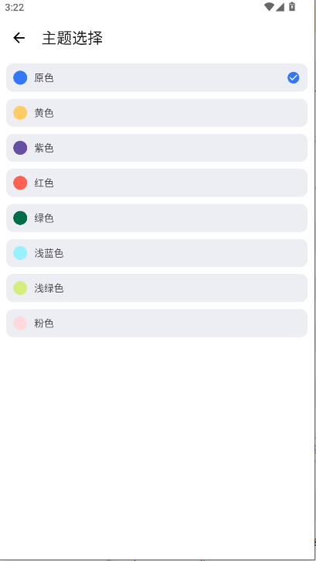
Task: Click the blue checkmark on 原色
Action: (x=293, y=77)
